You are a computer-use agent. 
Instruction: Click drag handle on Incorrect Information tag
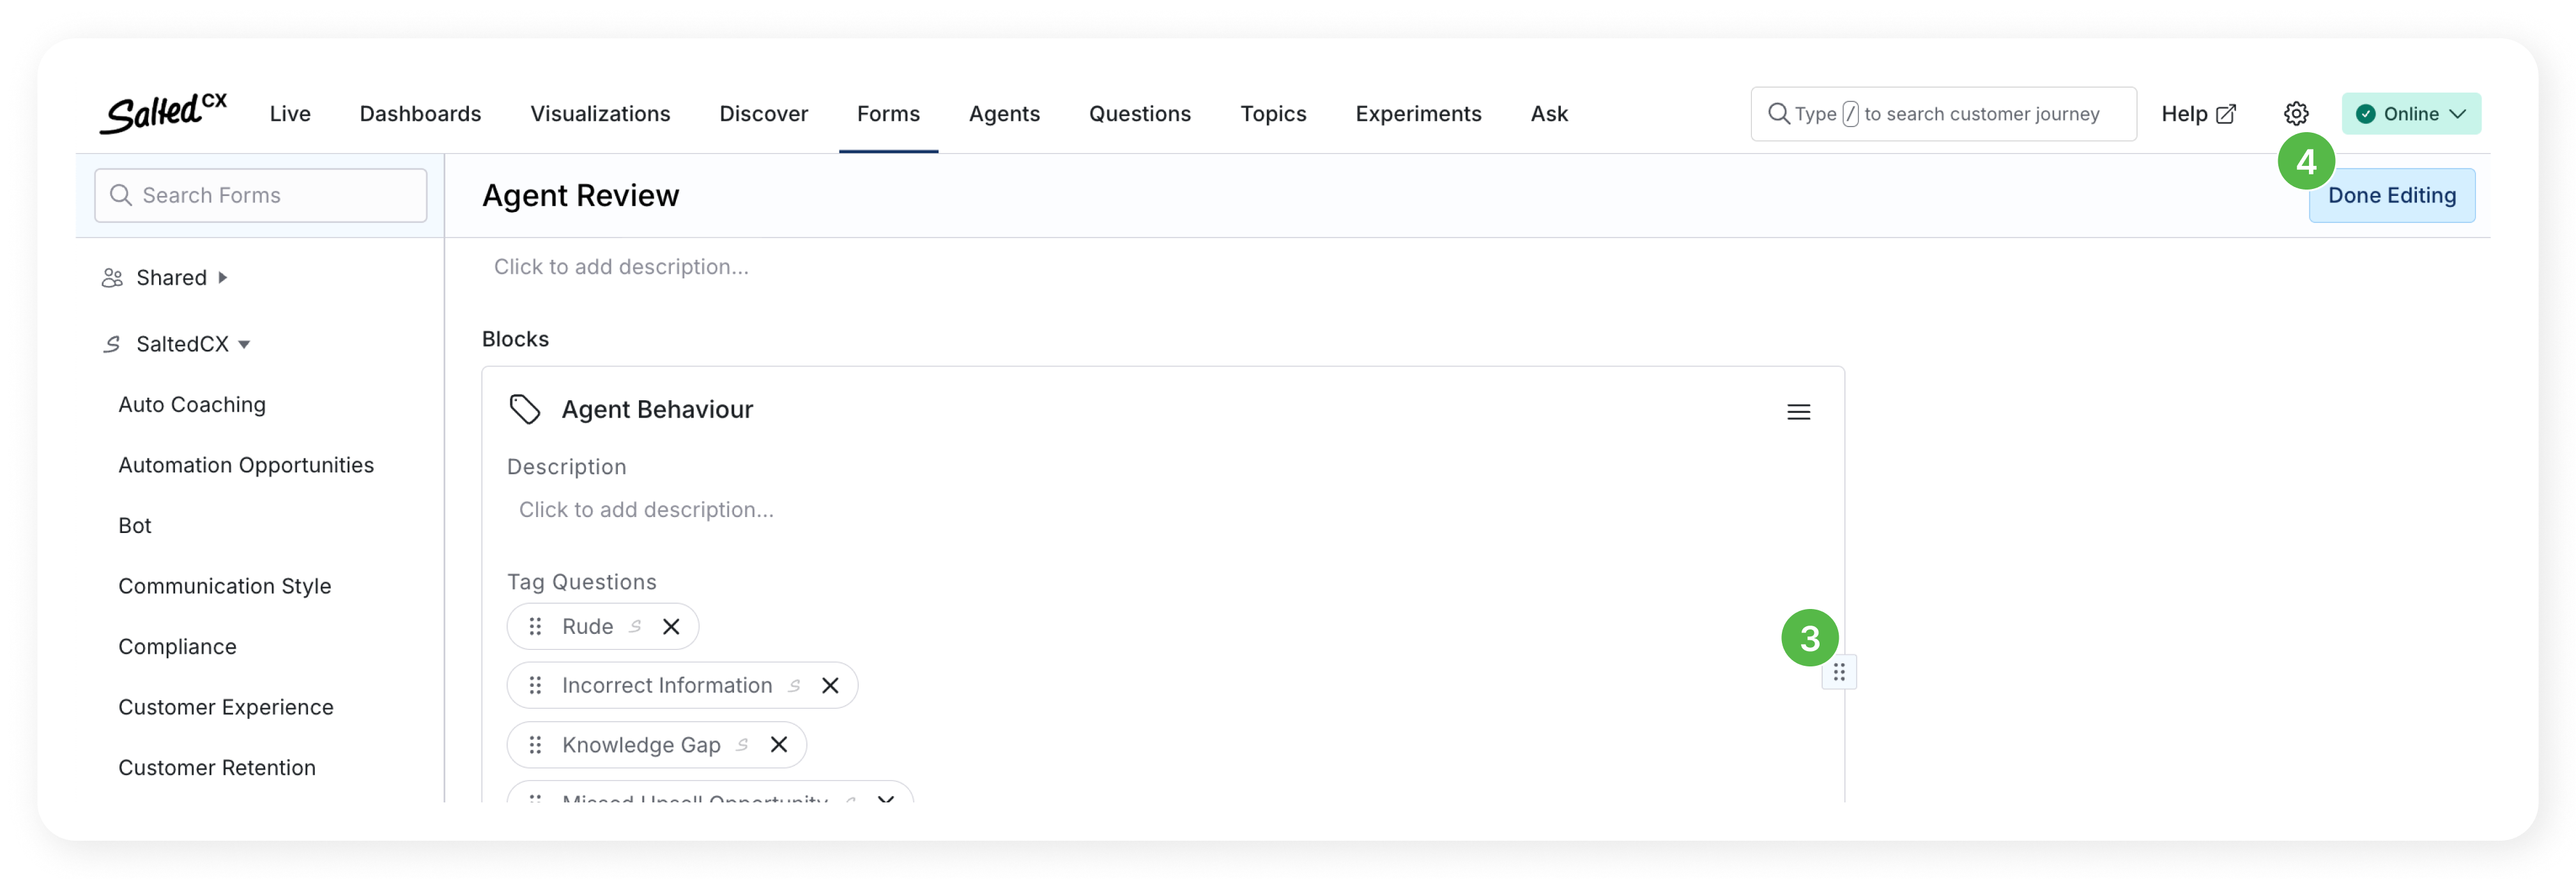(x=536, y=685)
